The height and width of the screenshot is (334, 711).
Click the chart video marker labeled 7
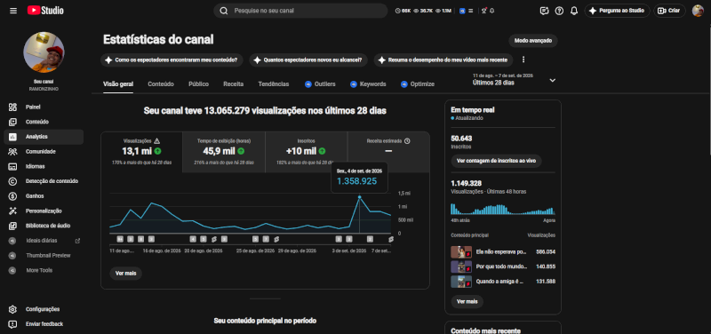coord(266,239)
